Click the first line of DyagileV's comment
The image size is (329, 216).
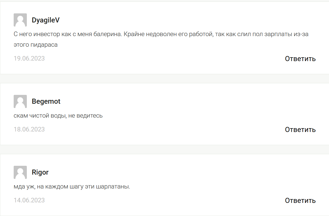pyautogui.click(x=161, y=34)
